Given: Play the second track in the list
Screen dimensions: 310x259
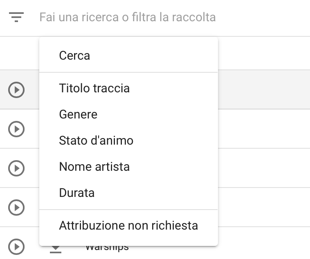Looking at the screenshot, I should [16, 129].
